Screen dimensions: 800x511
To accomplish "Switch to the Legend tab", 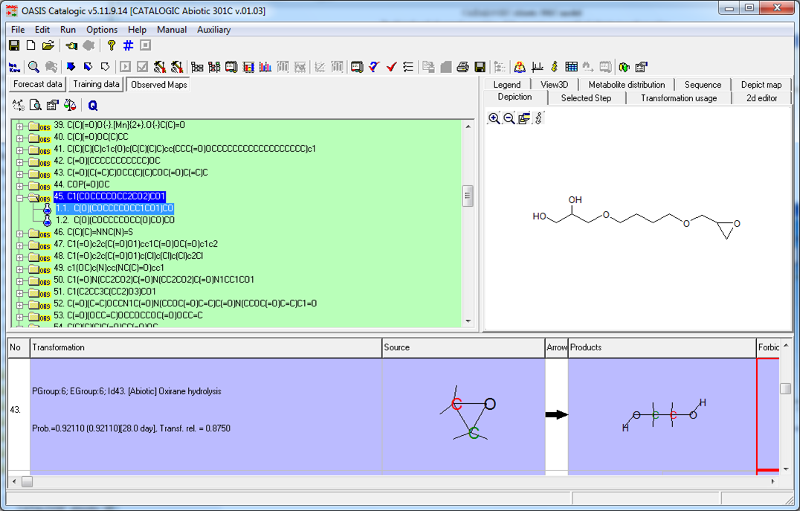I will [506, 84].
